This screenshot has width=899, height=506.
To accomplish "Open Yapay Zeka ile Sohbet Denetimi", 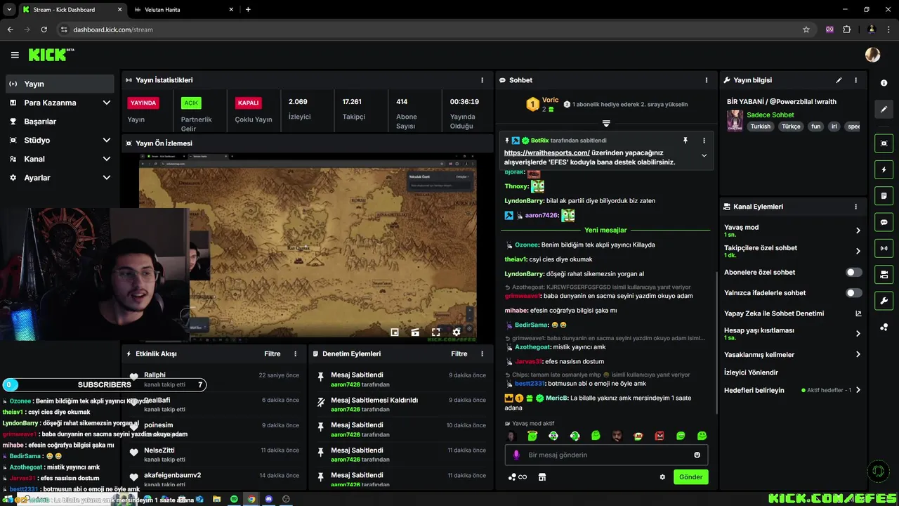I will point(792,313).
